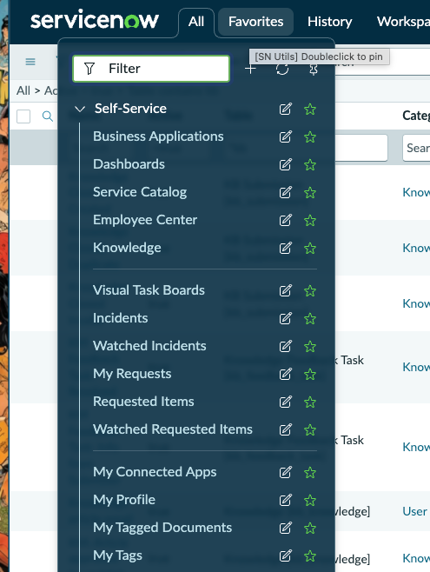This screenshot has width=430, height=572.
Task: Open Employee Center module
Action: [145, 220]
